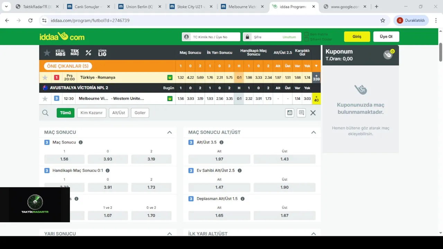
Task: Favorite the Türkiye - Romanya match star
Action: [45, 77]
